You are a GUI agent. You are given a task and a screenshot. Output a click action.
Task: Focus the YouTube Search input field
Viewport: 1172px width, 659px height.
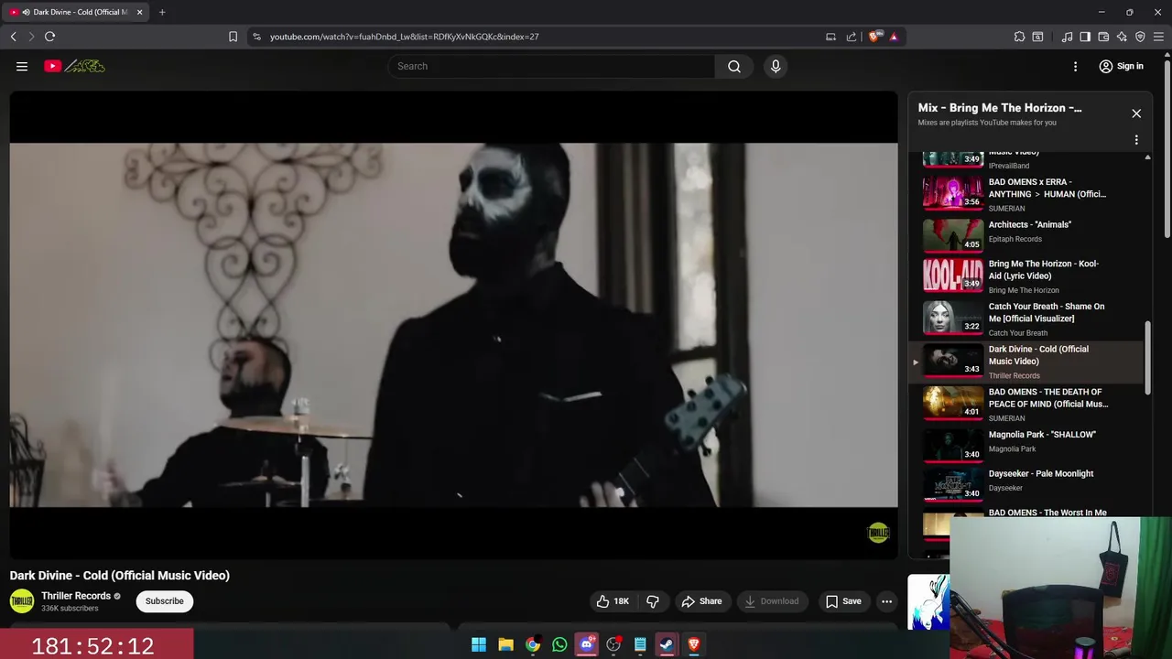tap(552, 66)
